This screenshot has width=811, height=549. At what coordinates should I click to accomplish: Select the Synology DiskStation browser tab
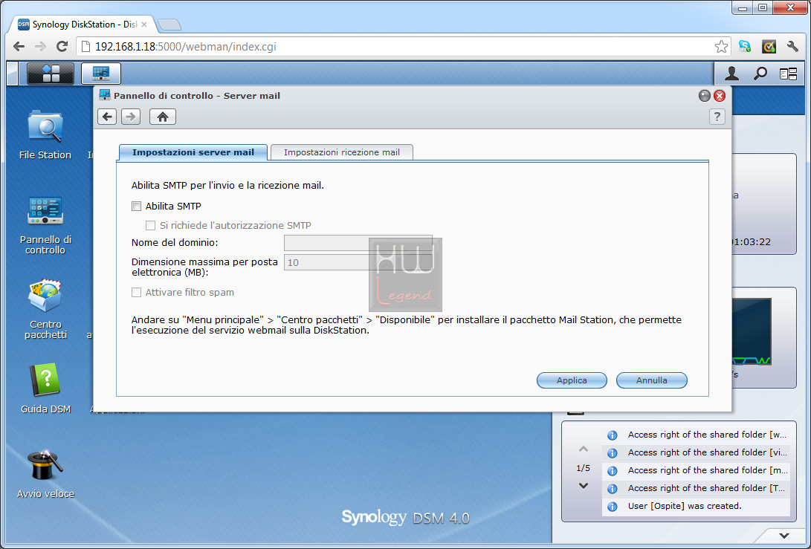click(83, 25)
